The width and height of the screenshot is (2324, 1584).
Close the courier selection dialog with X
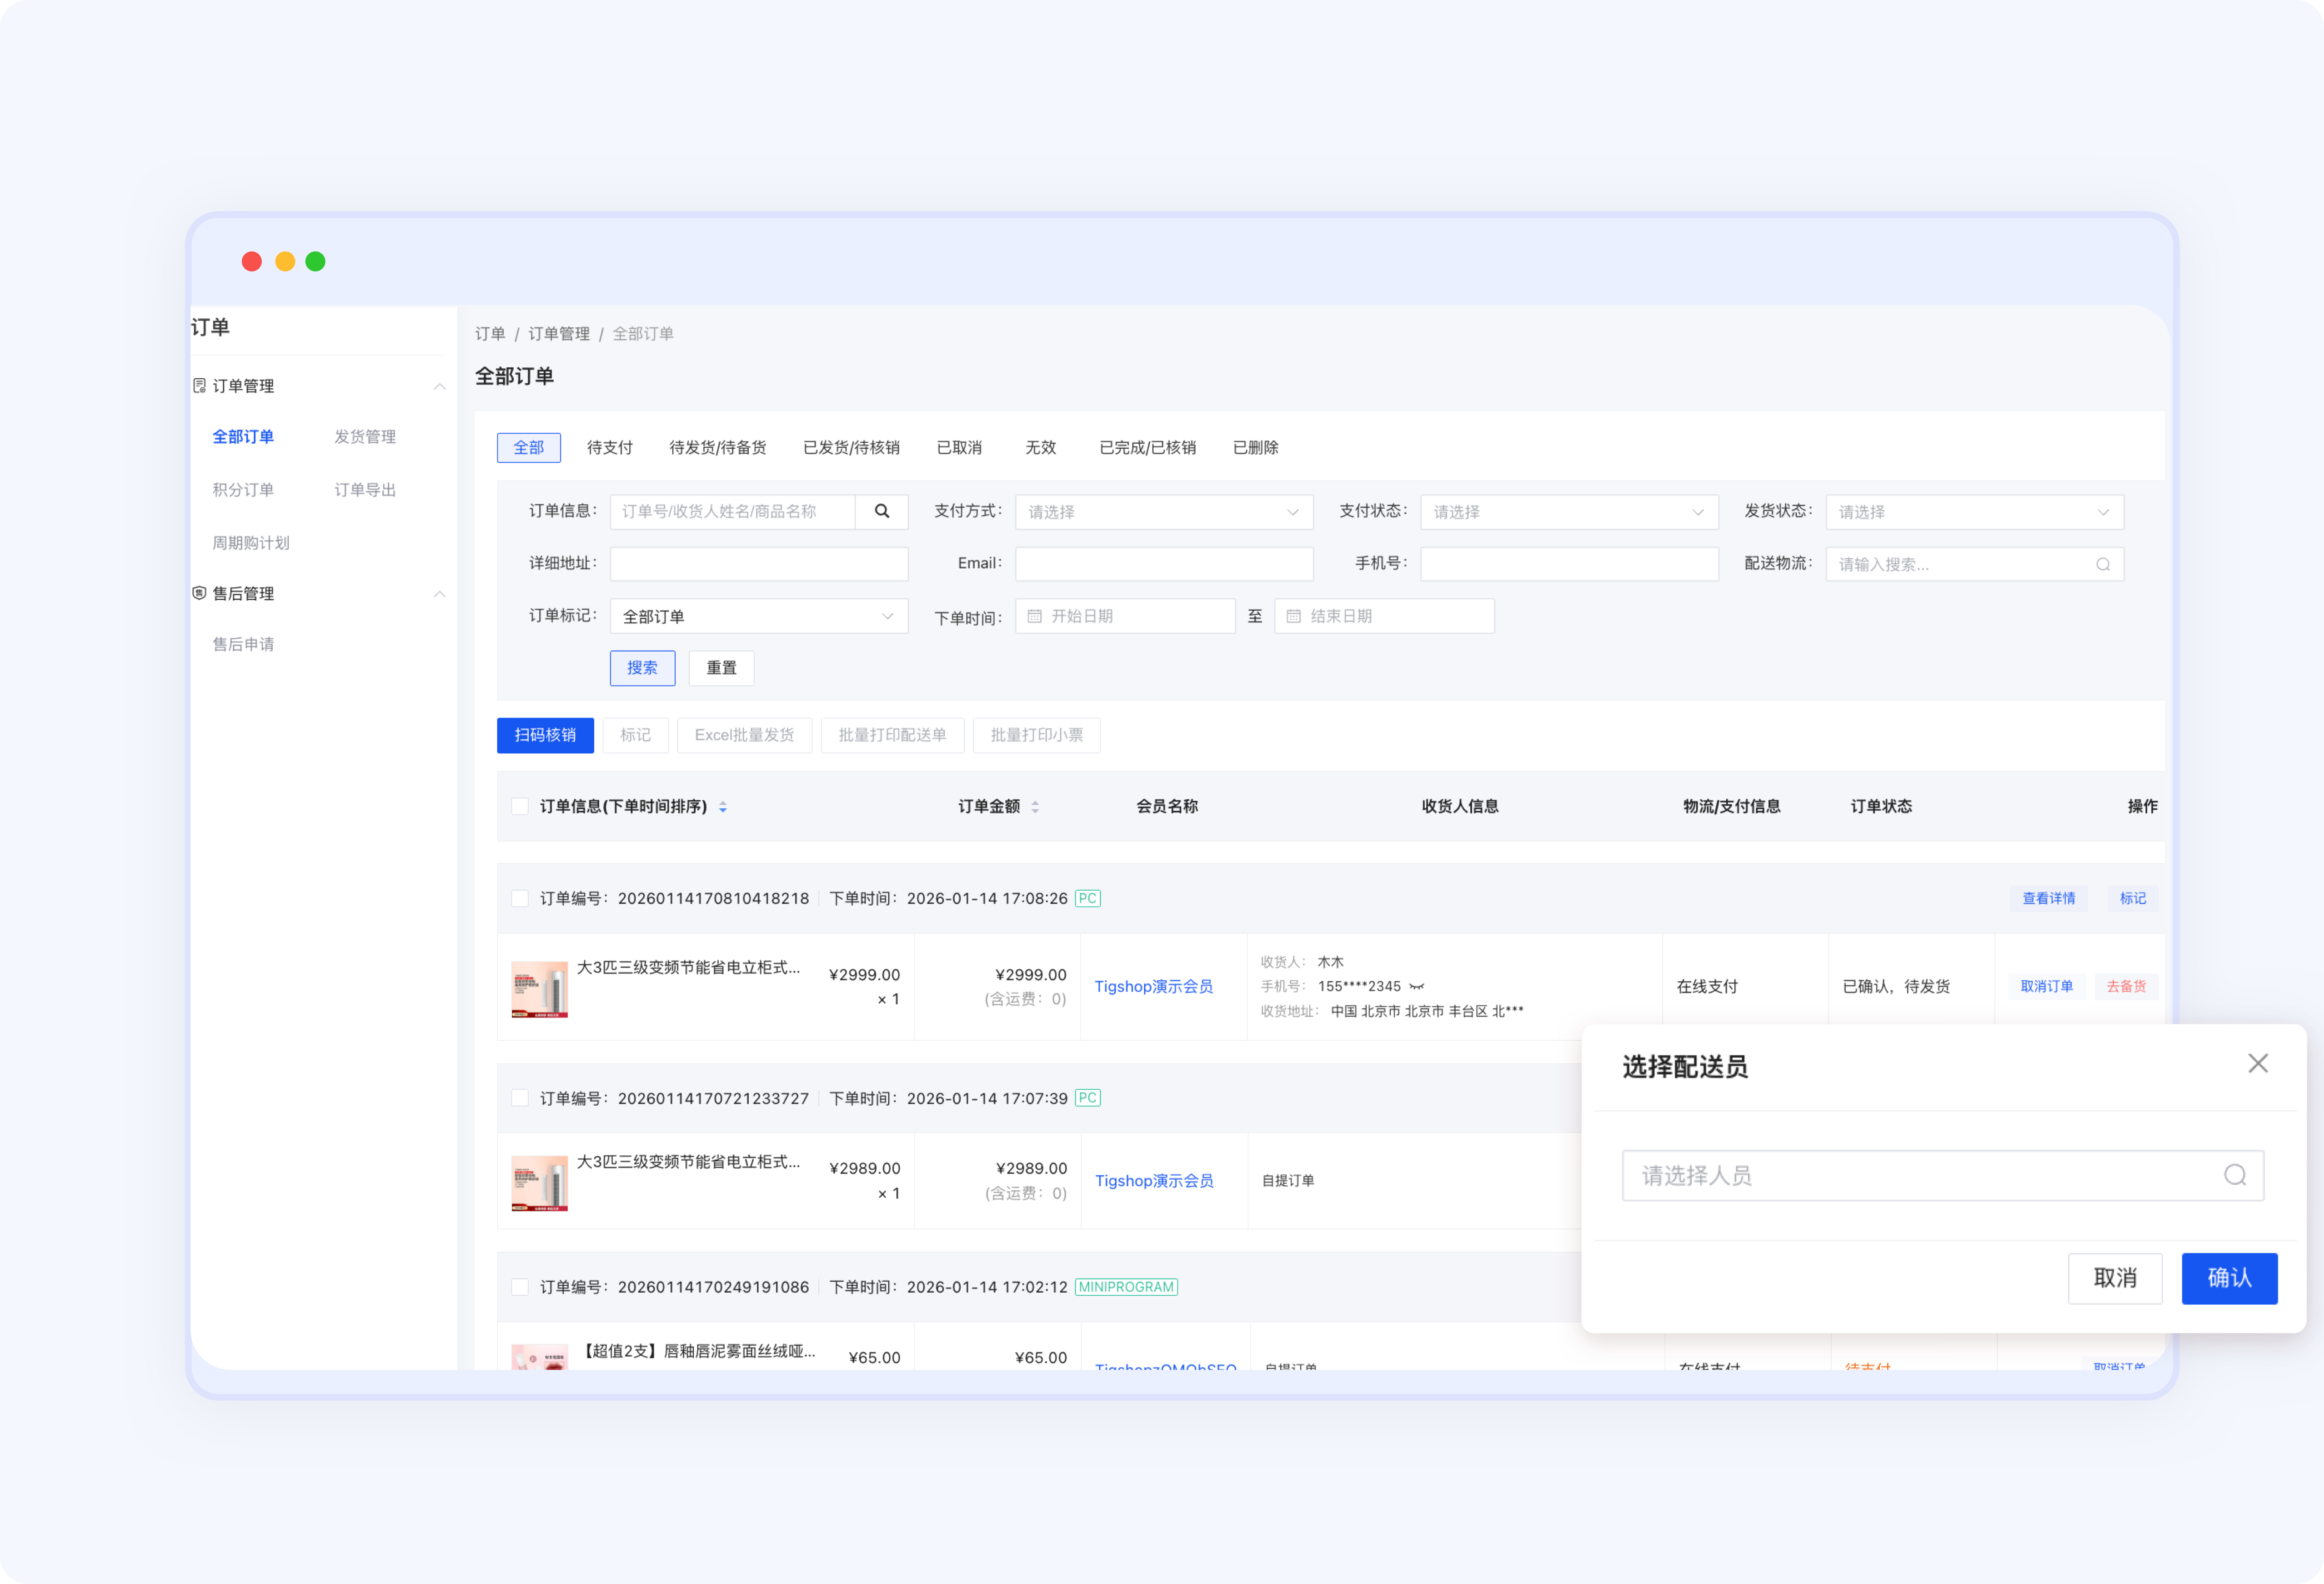tap(2257, 1063)
